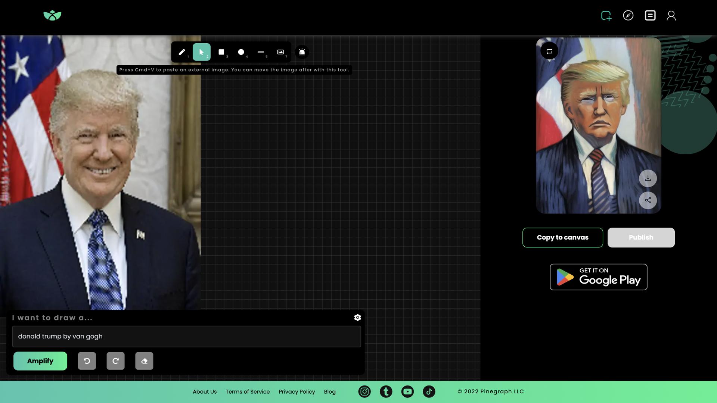This screenshot has width=717, height=403.
Task: Select the rectangle shape tool
Action: [221, 52]
